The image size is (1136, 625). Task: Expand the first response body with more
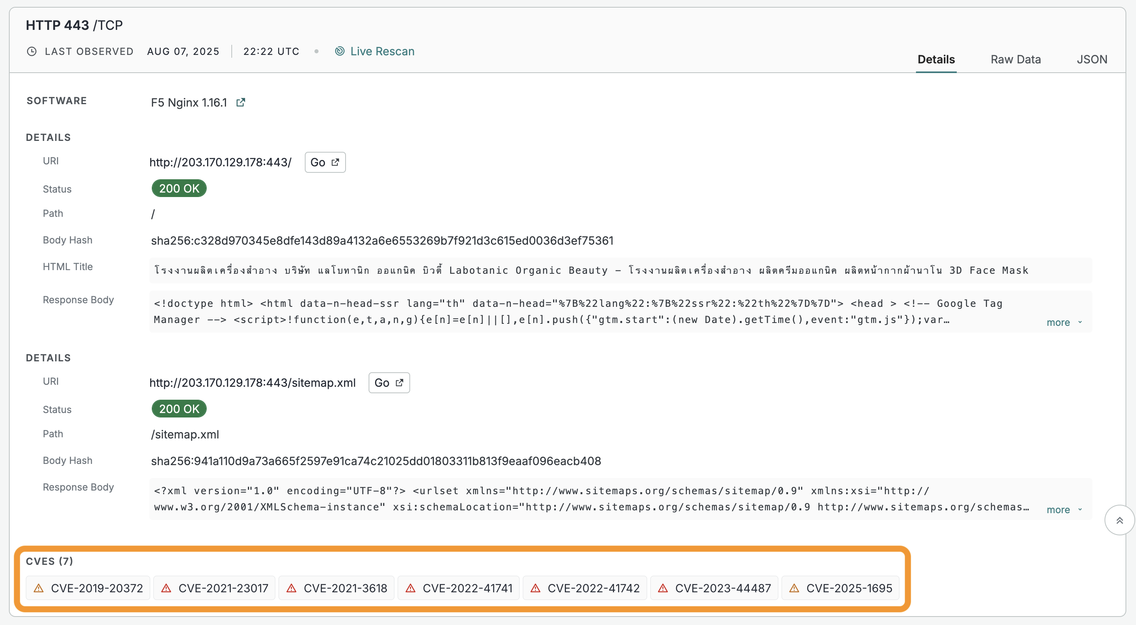[1064, 323]
